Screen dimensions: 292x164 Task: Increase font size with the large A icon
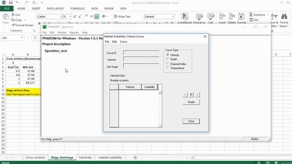pyautogui.click(x=75, y=16)
